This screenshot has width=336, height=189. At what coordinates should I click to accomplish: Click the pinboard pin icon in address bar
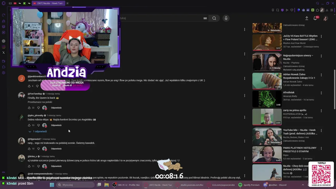click(273, 10)
